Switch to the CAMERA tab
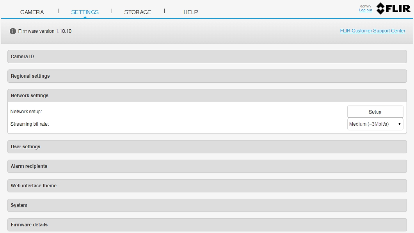414x233 pixels. coord(32,12)
